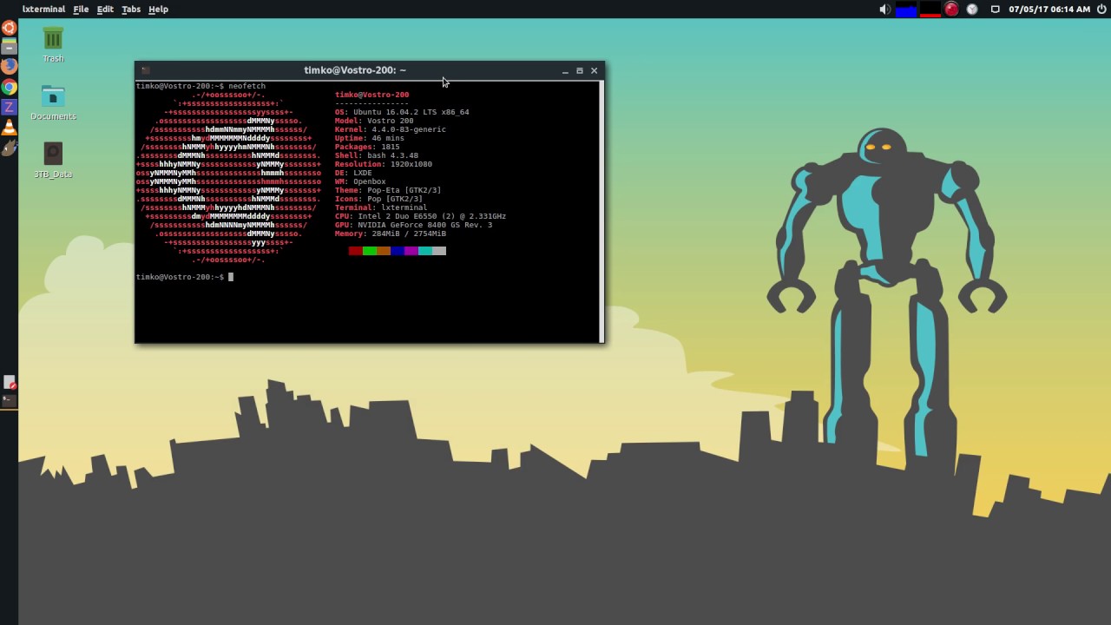Viewport: 1111px width, 625px height.
Task: Select the running terminal task in the dock
Action: pos(9,400)
